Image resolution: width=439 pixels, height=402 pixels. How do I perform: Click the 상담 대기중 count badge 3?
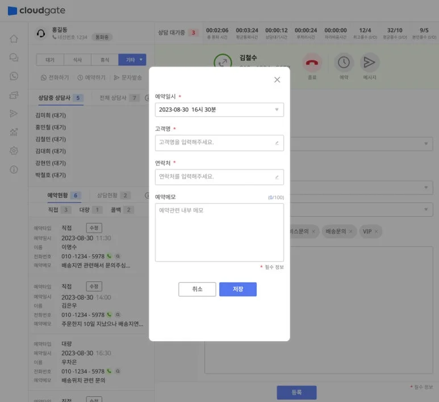click(x=193, y=32)
